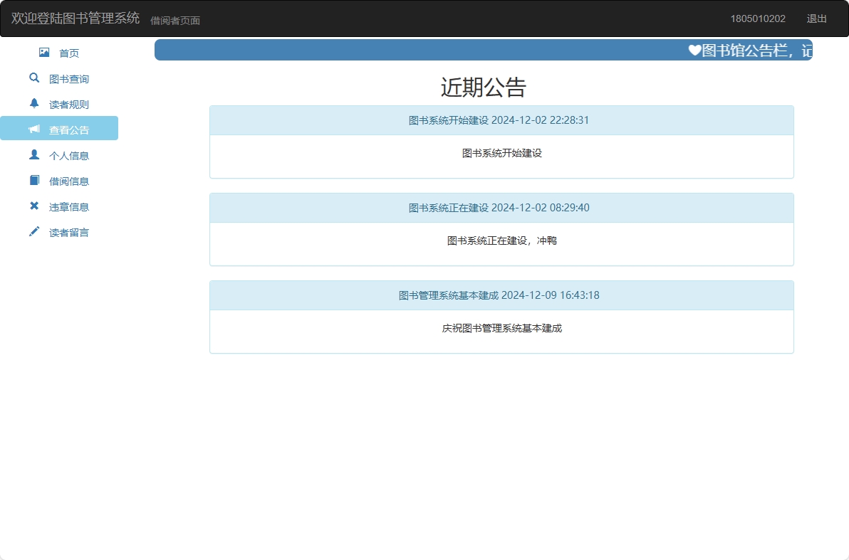Viewport: 849px width, 560px height.
Task: Open the 读者规则 sidebar entry
Action: [69, 105]
